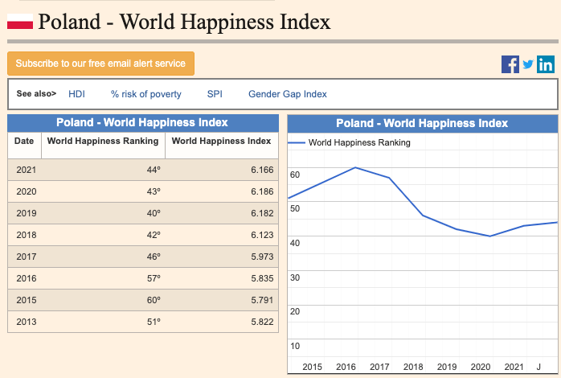561x378 pixels.
Task: Click the 2015 x-axis label on chart
Action: coord(312,367)
